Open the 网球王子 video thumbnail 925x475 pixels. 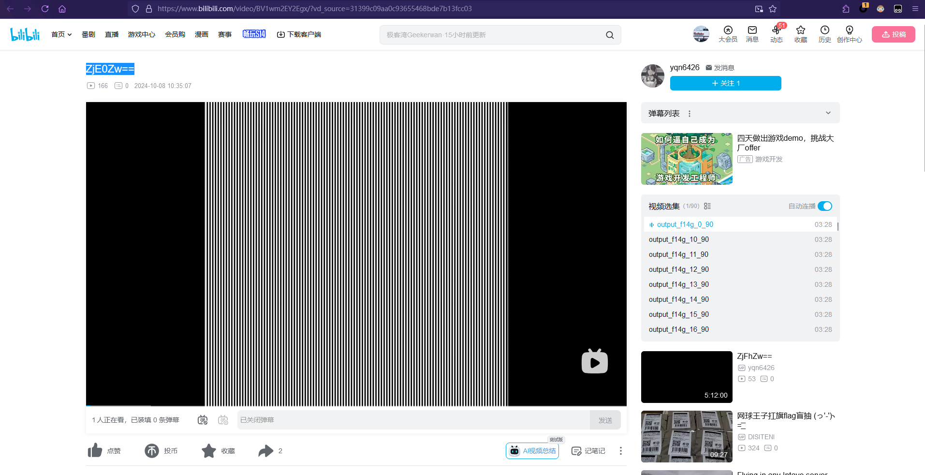pos(687,436)
